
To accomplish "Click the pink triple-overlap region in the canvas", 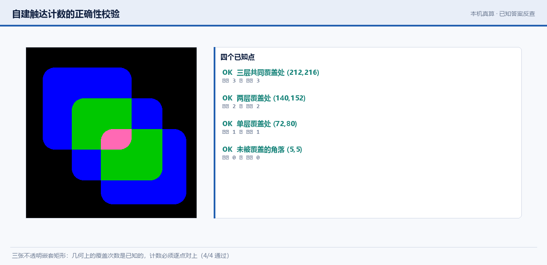I will pos(116,139).
